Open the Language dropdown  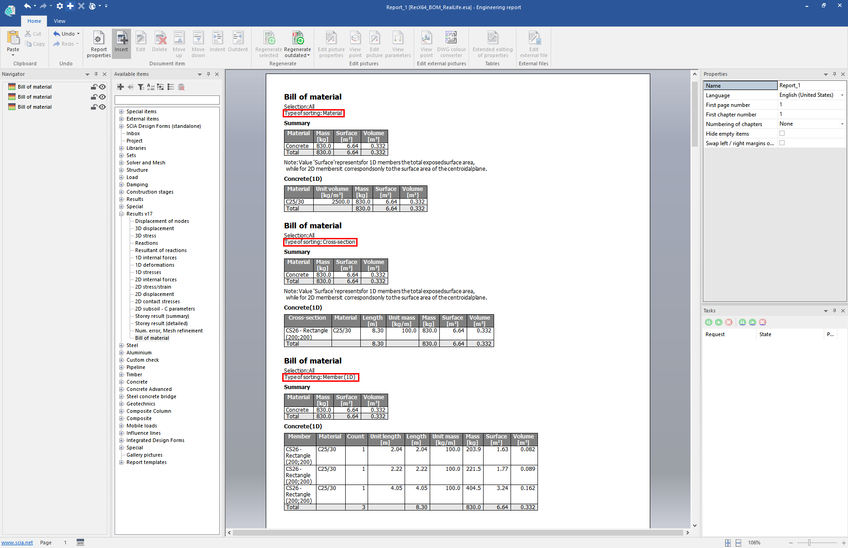842,95
